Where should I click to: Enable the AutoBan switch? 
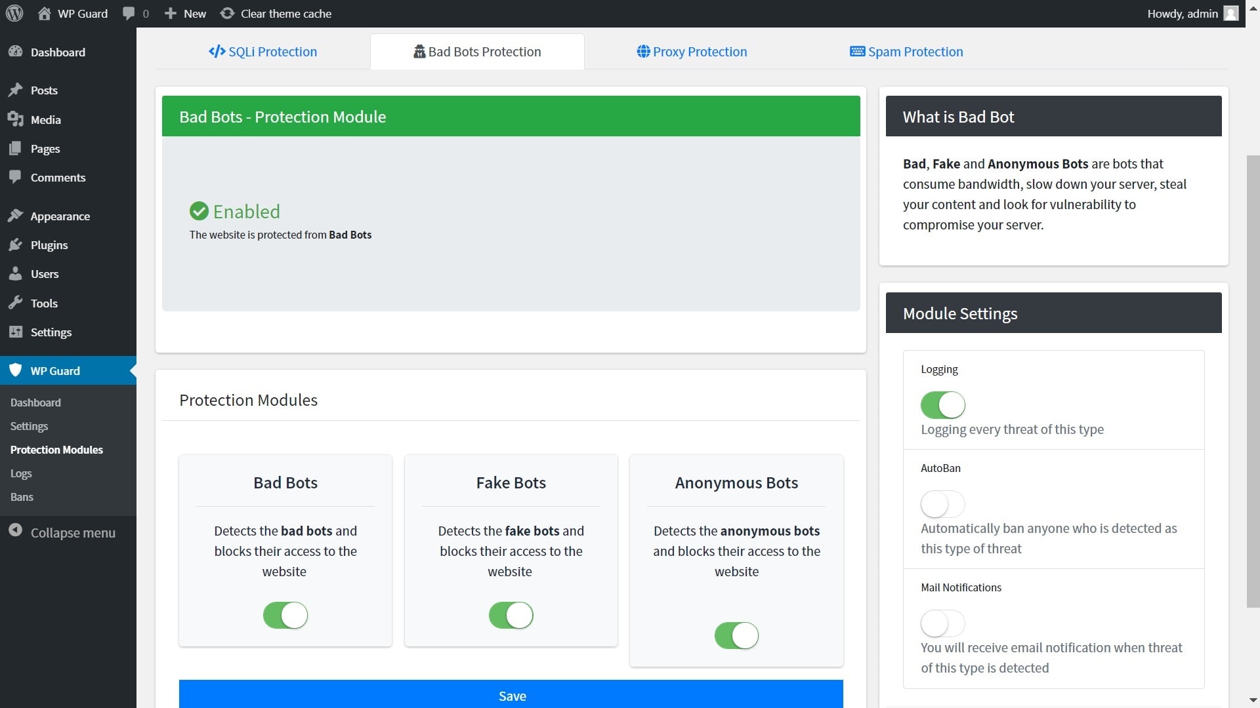(x=942, y=504)
